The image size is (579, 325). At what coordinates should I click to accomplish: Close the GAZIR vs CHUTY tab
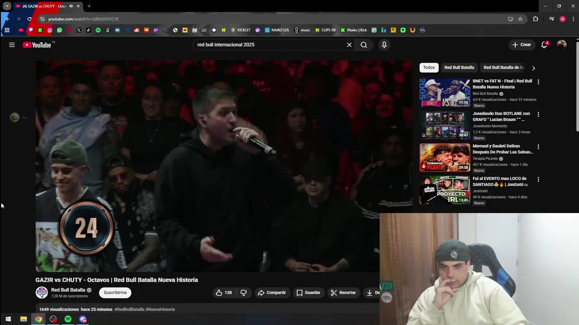78,6
